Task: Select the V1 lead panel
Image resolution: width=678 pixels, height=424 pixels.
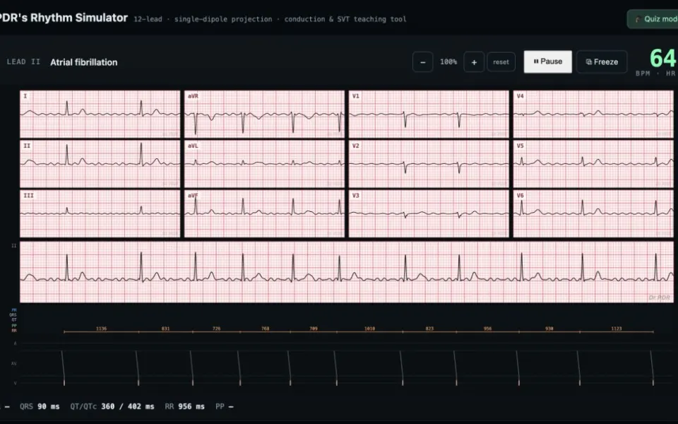Action: tap(429, 114)
